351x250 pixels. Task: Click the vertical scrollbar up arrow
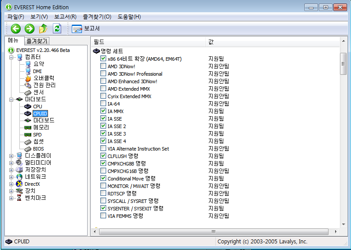(x=344, y=41)
